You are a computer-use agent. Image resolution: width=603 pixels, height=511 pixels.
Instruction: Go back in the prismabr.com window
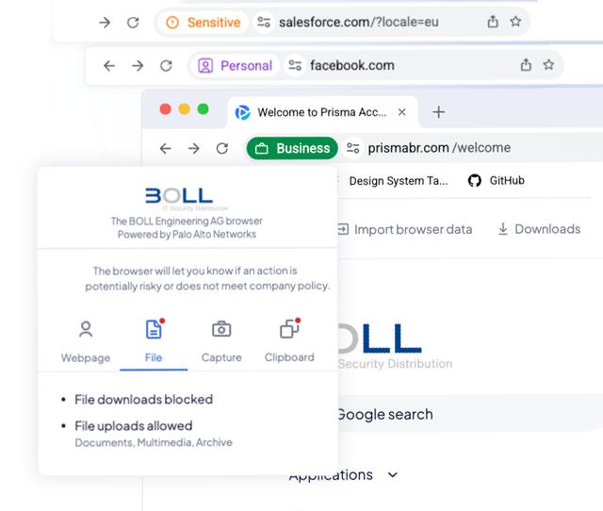[x=166, y=149]
